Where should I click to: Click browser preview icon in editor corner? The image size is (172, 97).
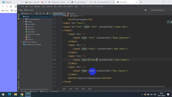point(168,22)
